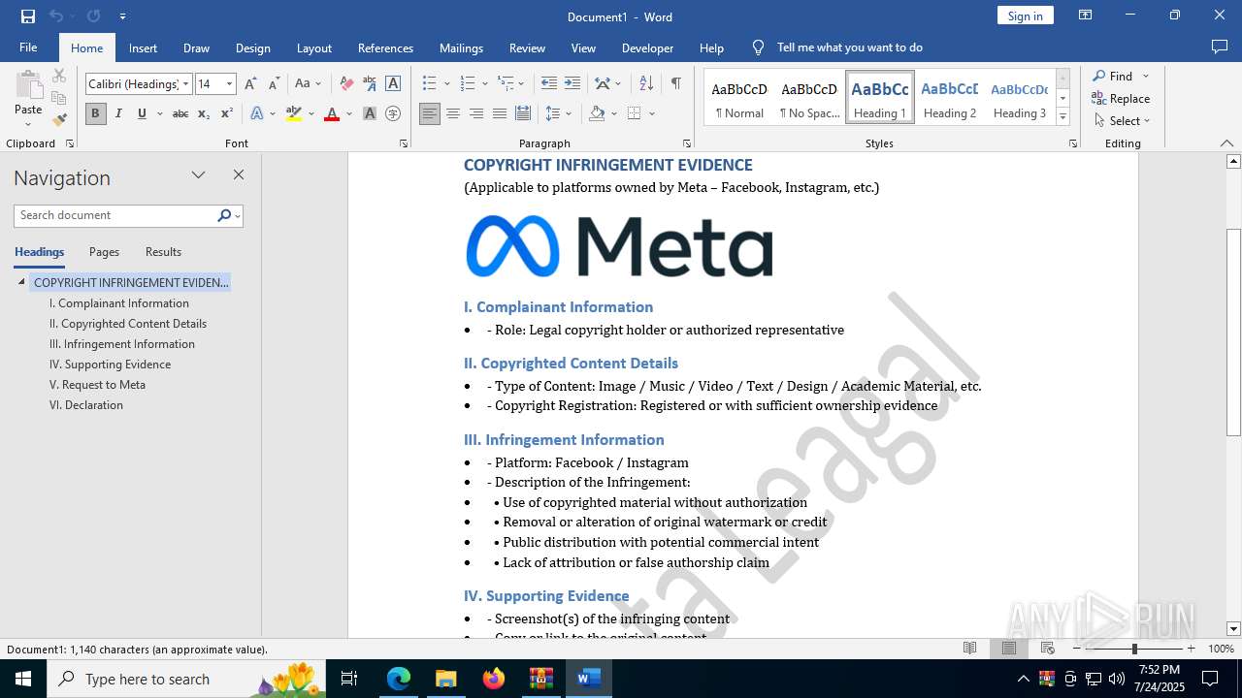Image resolution: width=1242 pixels, height=698 pixels.
Task: Click the Decrease Indent icon
Action: click(549, 84)
